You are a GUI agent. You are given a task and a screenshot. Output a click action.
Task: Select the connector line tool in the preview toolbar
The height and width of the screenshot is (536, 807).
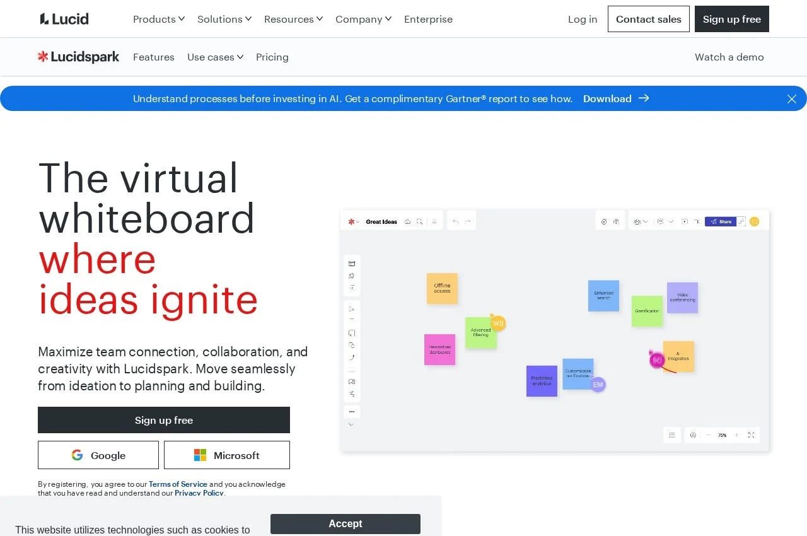(x=352, y=358)
